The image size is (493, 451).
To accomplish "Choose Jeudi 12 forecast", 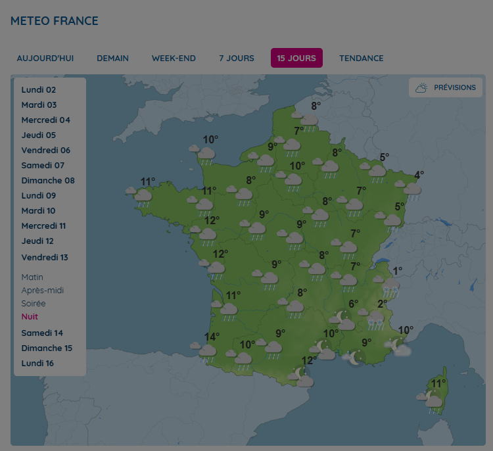I will pos(37,241).
